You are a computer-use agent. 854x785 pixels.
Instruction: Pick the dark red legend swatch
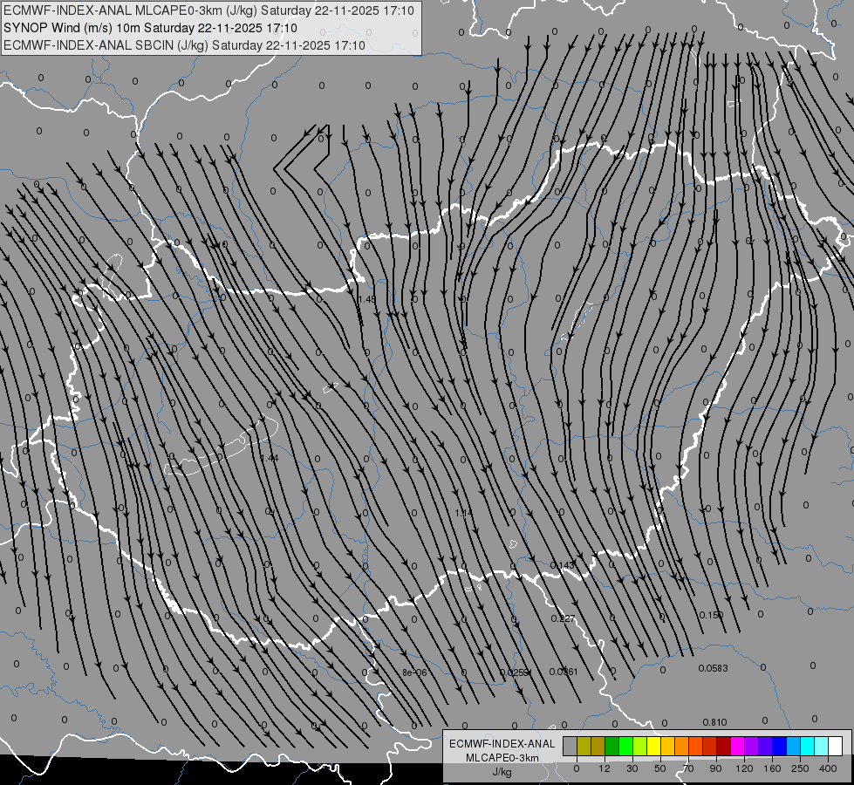click(724, 746)
